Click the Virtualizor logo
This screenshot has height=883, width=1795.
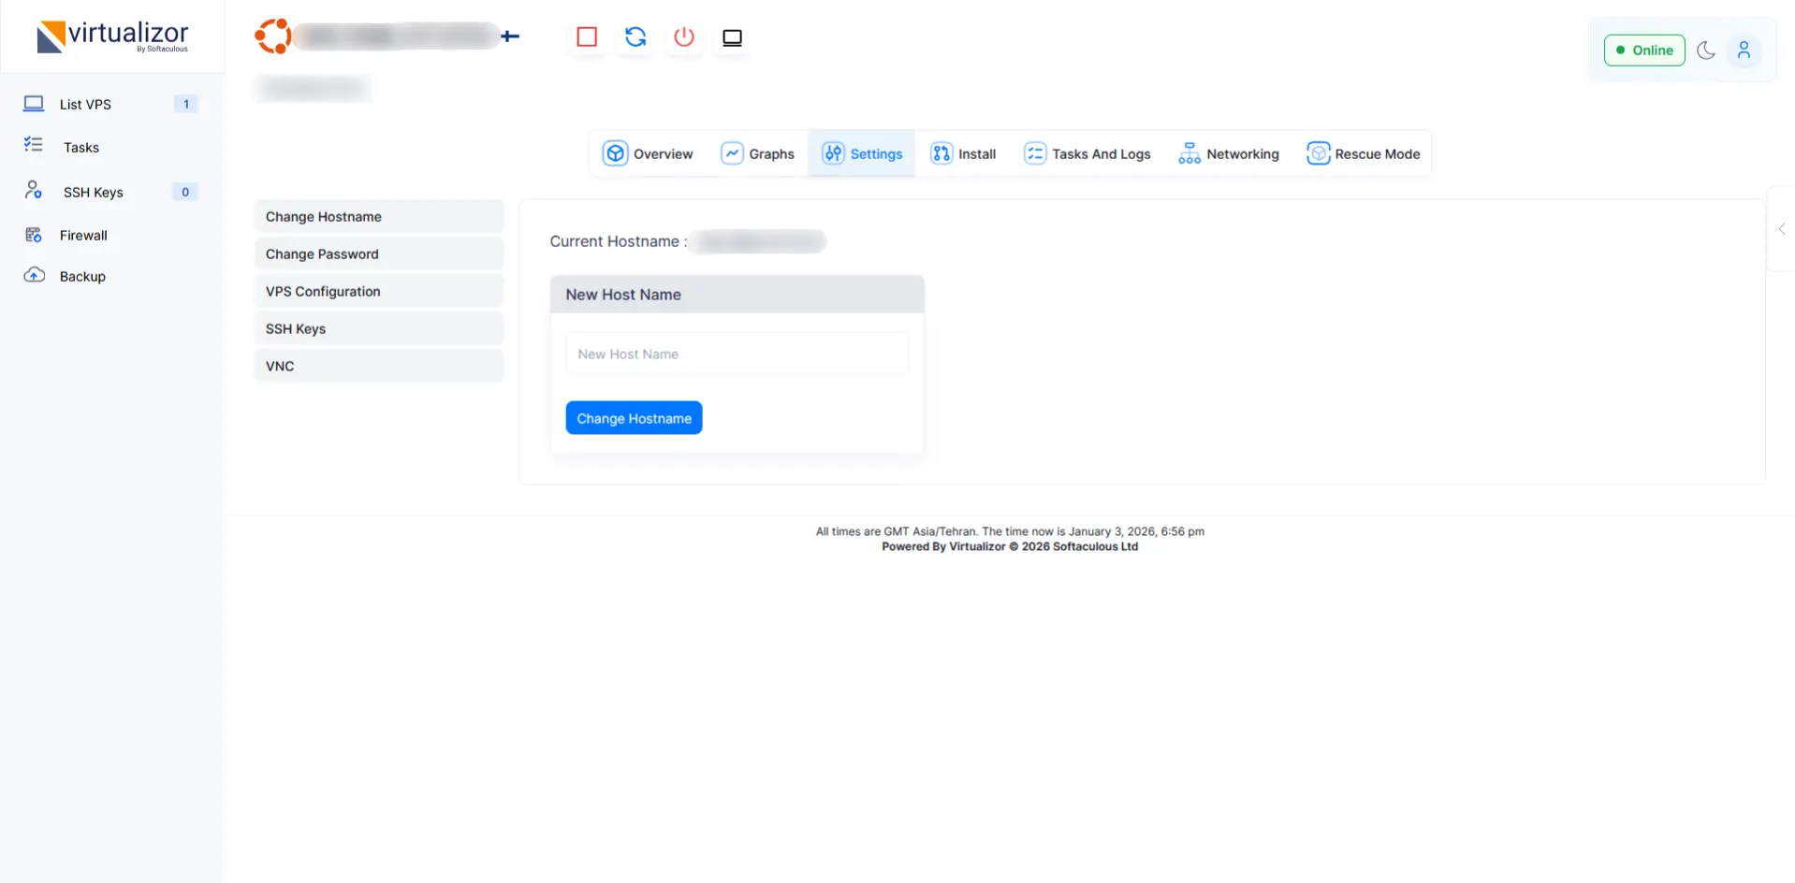112,37
